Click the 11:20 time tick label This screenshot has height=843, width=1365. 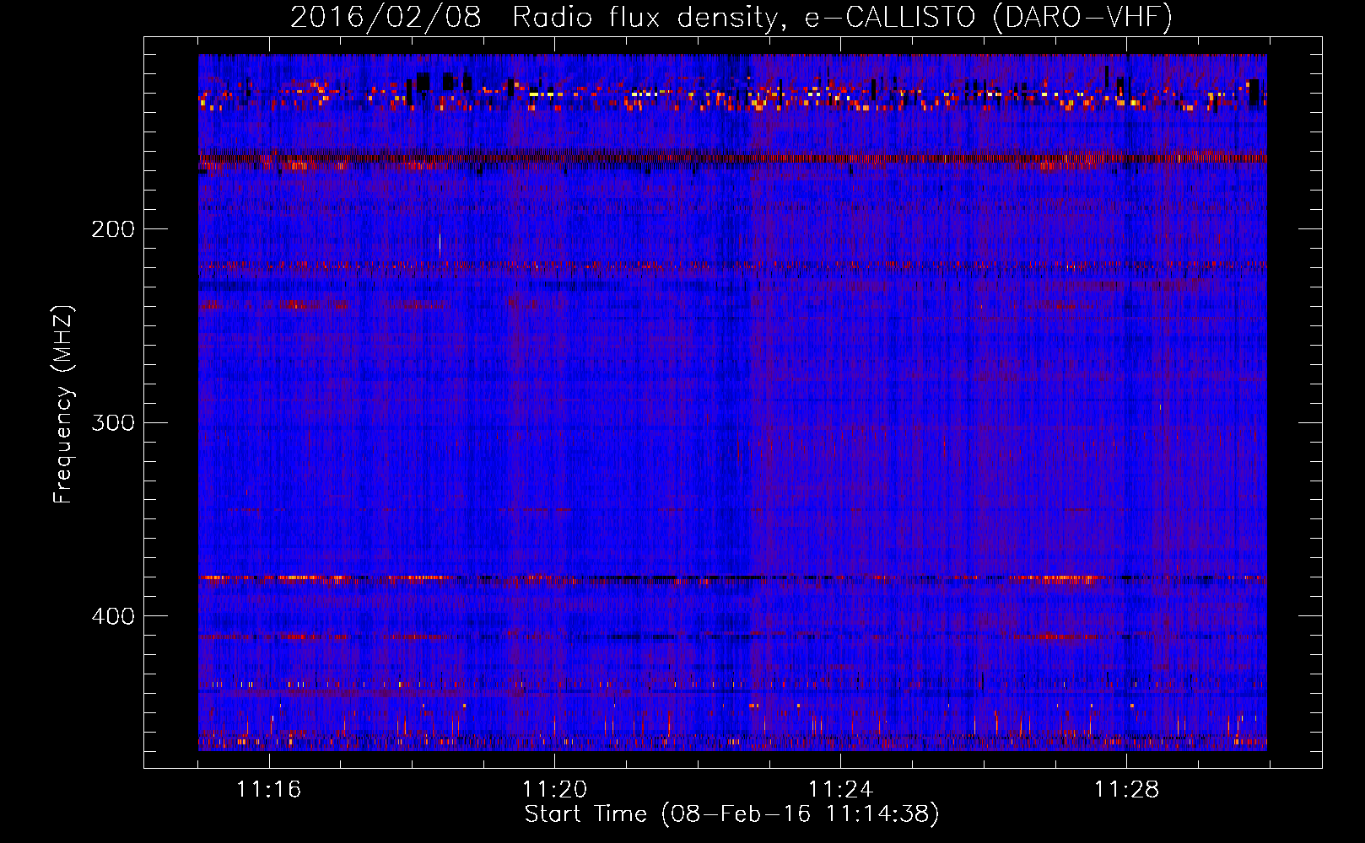click(x=554, y=790)
